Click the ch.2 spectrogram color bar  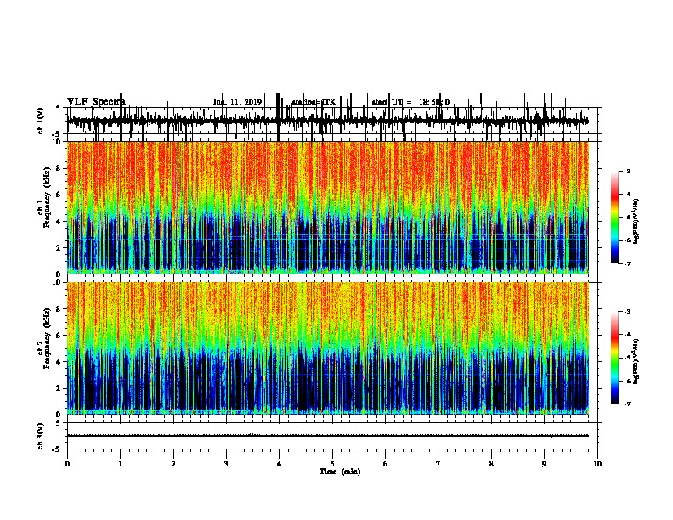click(x=614, y=358)
